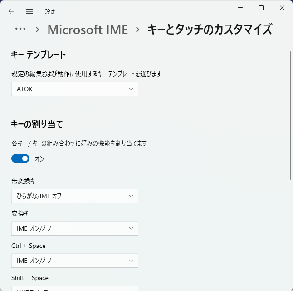Screen dimensions: 293x291
Task: Navigate to Microsoft IME breadcrumb
Action: [88, 30]
